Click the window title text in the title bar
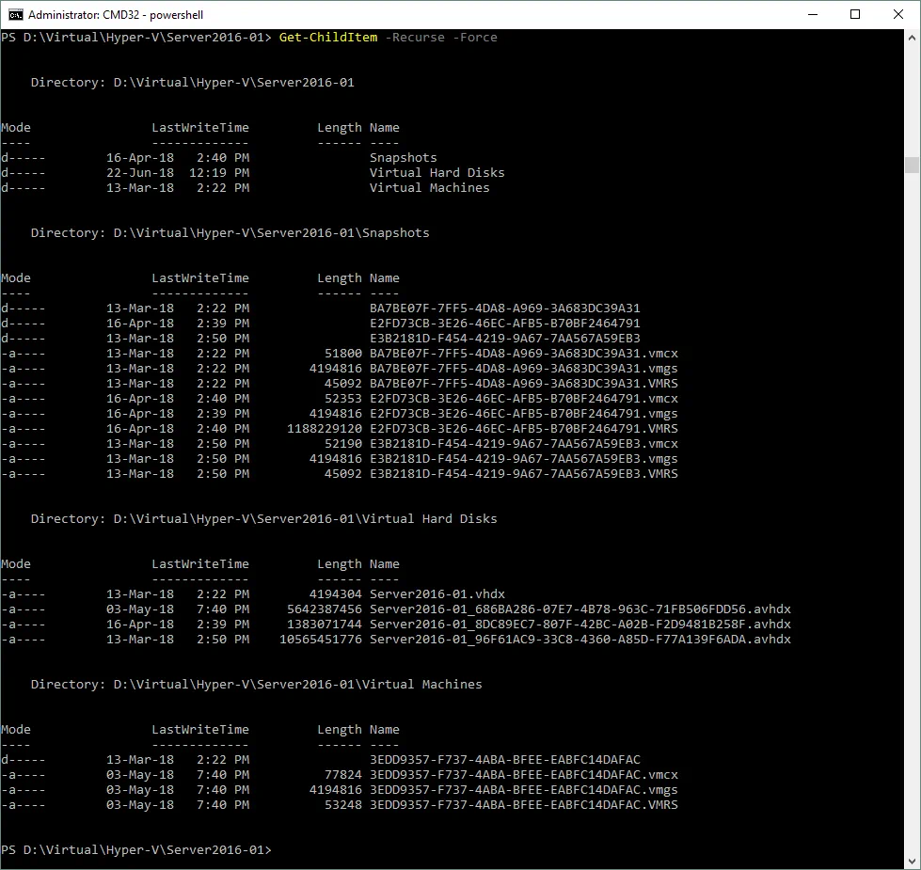 point(116,15)
